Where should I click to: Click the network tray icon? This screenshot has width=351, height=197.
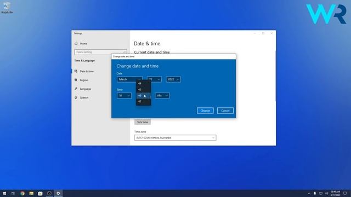point(320,193)
